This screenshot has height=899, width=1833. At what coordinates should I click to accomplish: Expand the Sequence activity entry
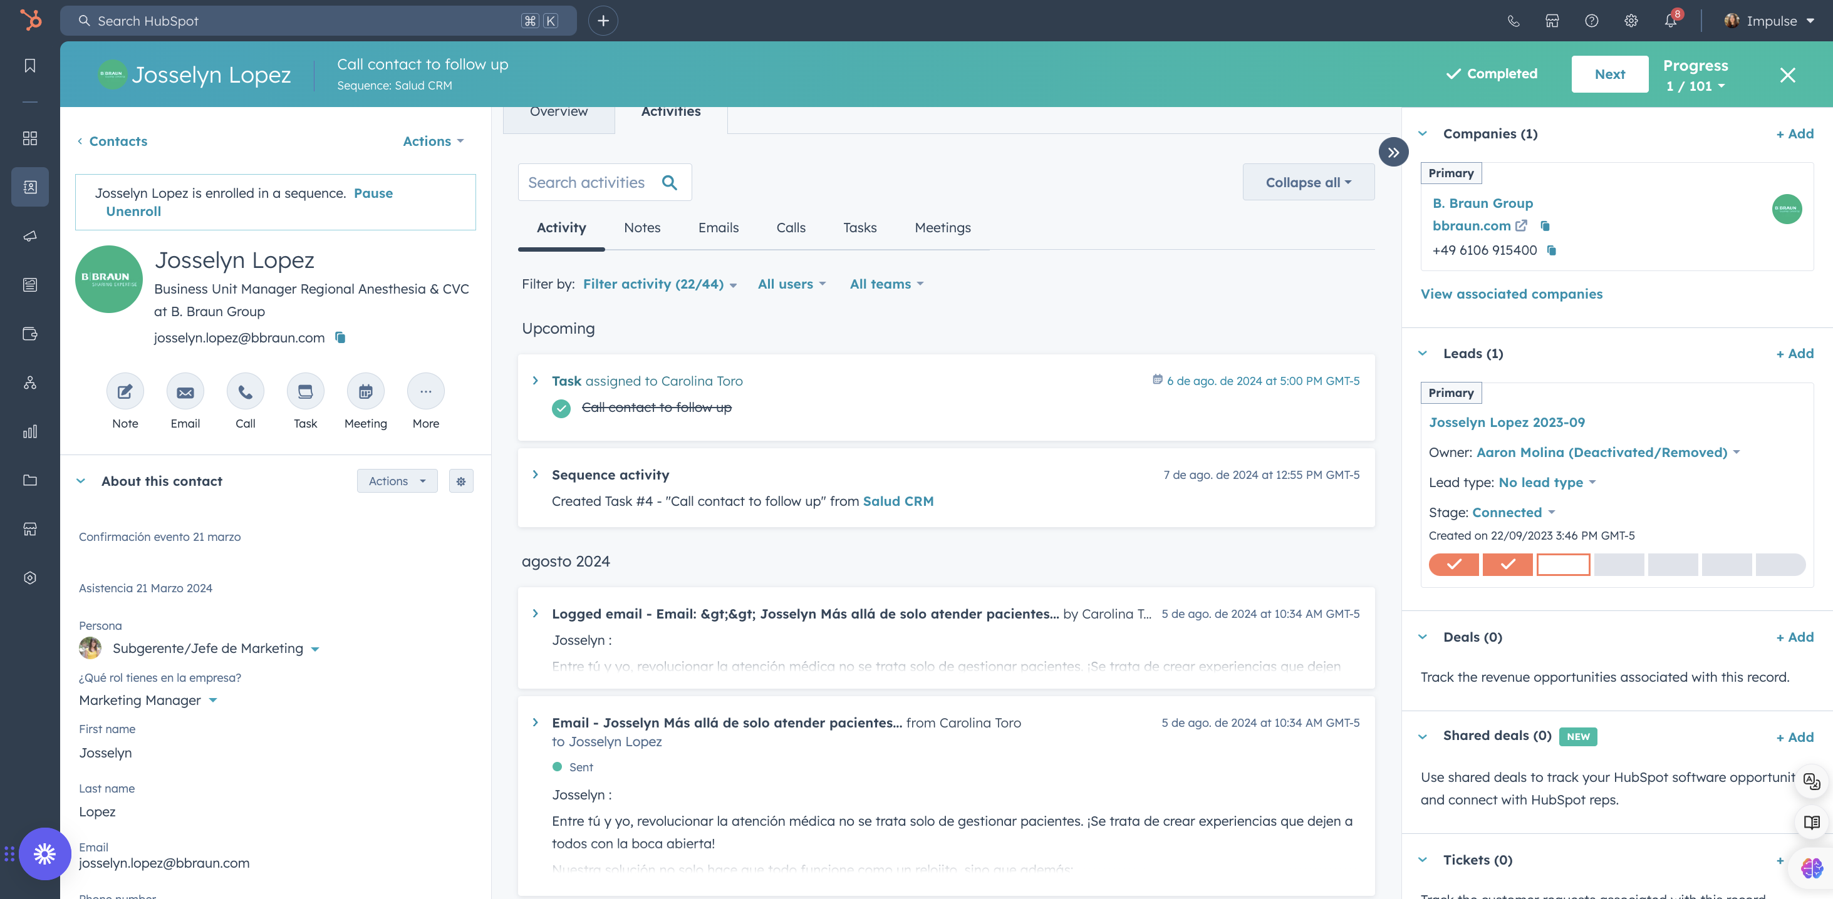coord(535,475)
